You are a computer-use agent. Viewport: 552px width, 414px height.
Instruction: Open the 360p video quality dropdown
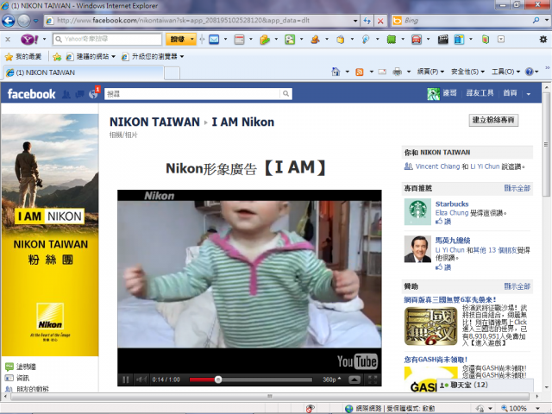[x=331, y=379]
